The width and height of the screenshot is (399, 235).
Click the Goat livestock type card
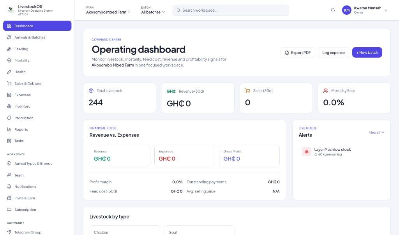coord(199,230)
